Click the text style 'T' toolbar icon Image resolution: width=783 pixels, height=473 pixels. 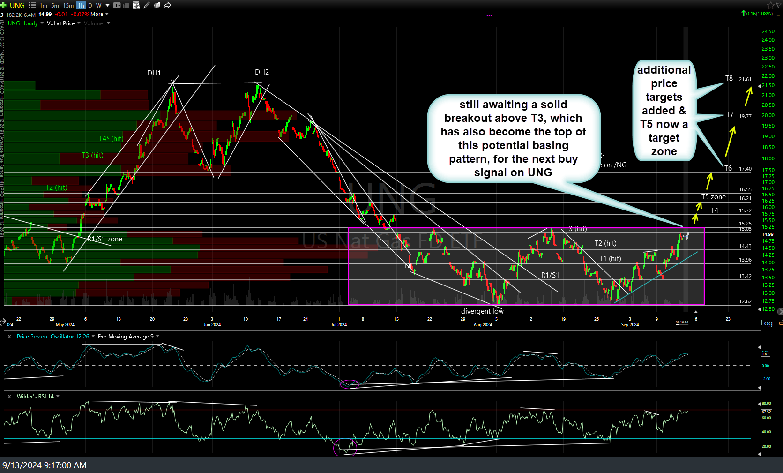tap(117, 5)
